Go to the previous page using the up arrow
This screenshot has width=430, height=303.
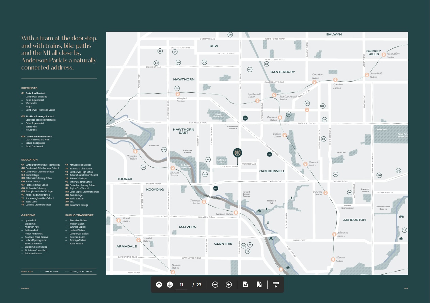point(159,285)
